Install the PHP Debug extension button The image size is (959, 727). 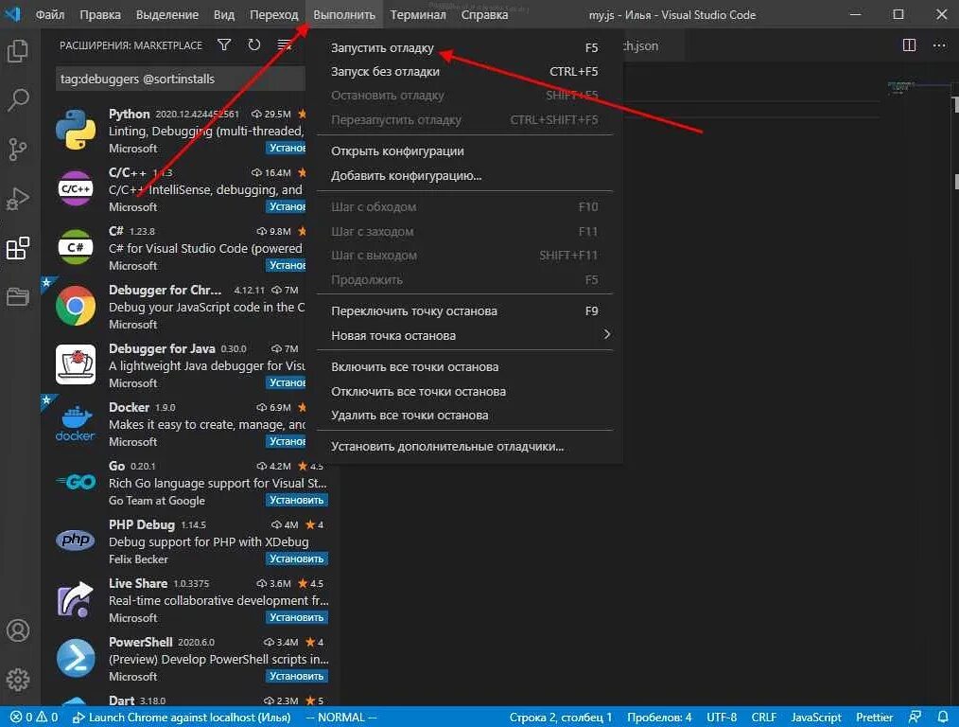(297, 559)
